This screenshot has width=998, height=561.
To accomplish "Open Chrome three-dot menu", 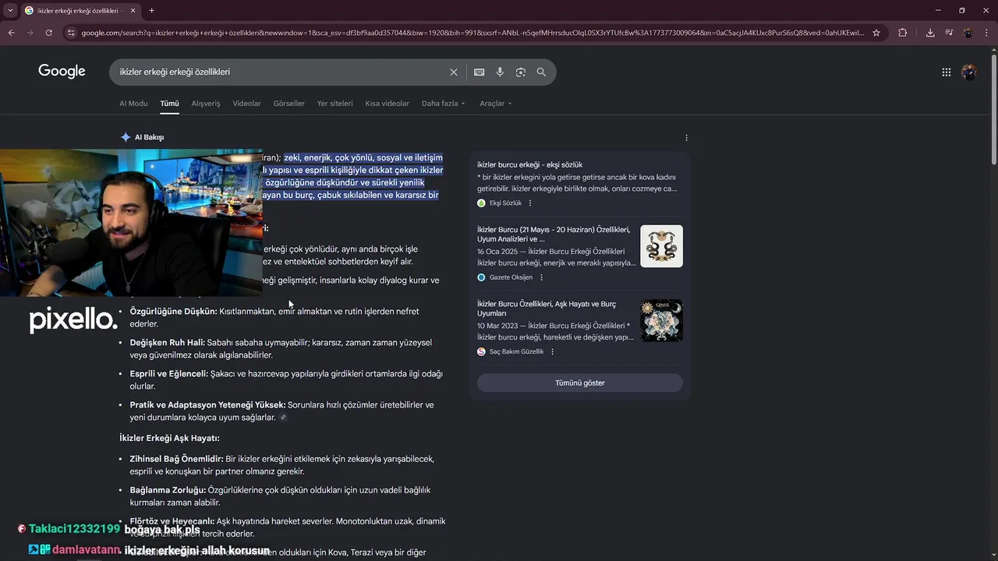I will 986,33.
